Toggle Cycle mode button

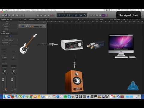coord(91,15)
